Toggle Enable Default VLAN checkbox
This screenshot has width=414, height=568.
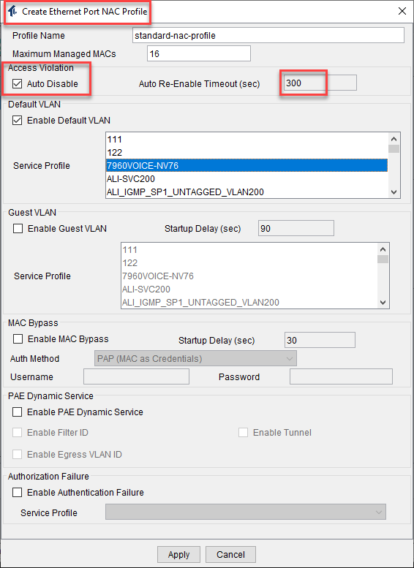tap(17, 121)
